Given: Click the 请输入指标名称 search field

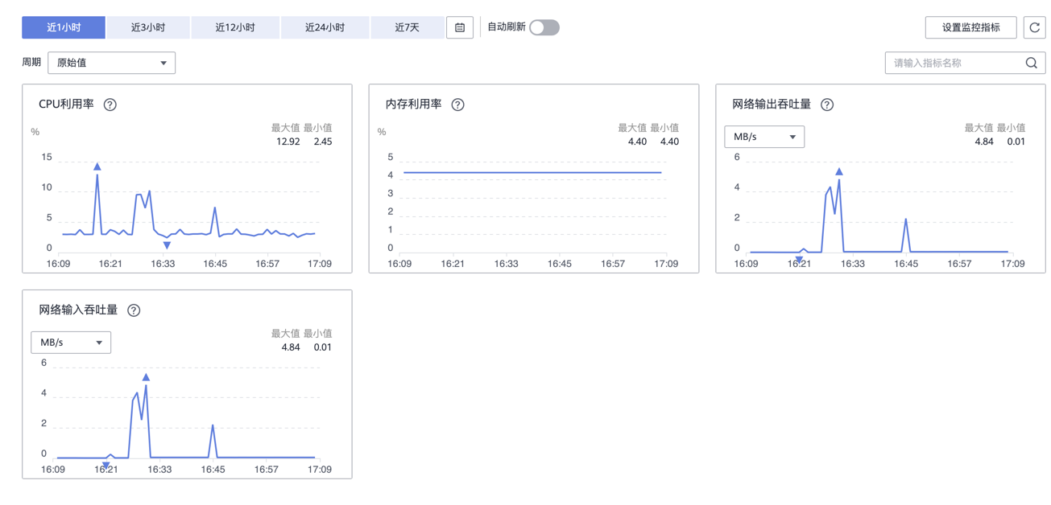Looking at the screenshot, I should [954, 63].
